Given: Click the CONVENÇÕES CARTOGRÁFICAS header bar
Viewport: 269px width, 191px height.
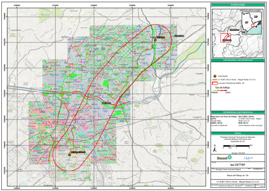Looking at the screenshot, I should (238, 60).
